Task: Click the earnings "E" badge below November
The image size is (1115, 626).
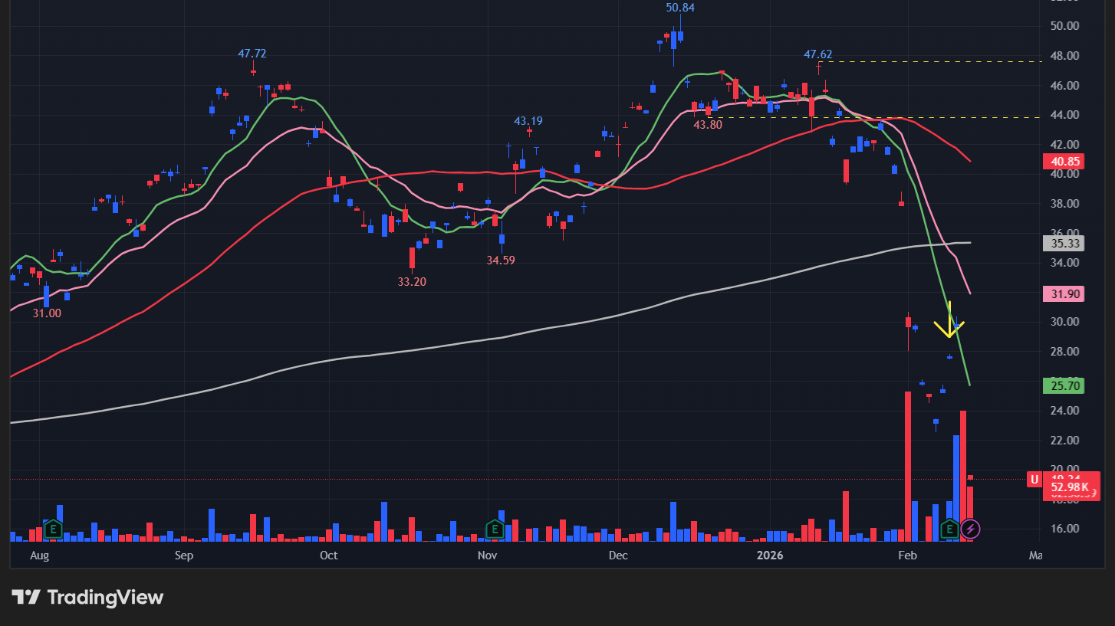Action: click(495, 529)
